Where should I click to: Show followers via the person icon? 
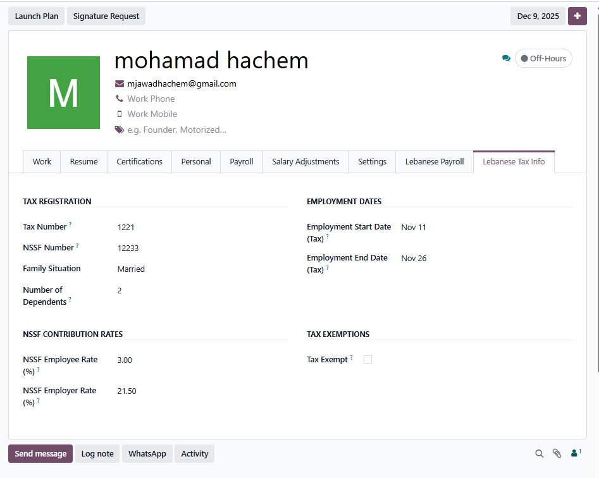click(575, 453)
